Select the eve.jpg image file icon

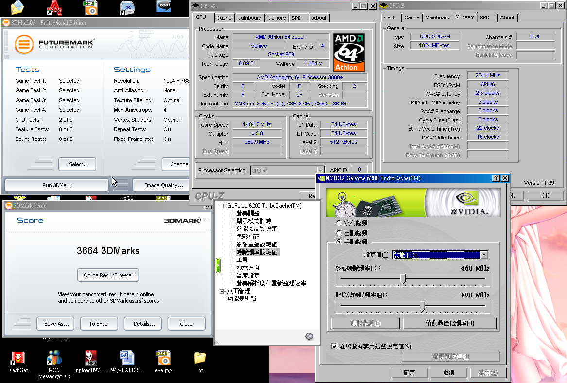(x=163, y=358)
